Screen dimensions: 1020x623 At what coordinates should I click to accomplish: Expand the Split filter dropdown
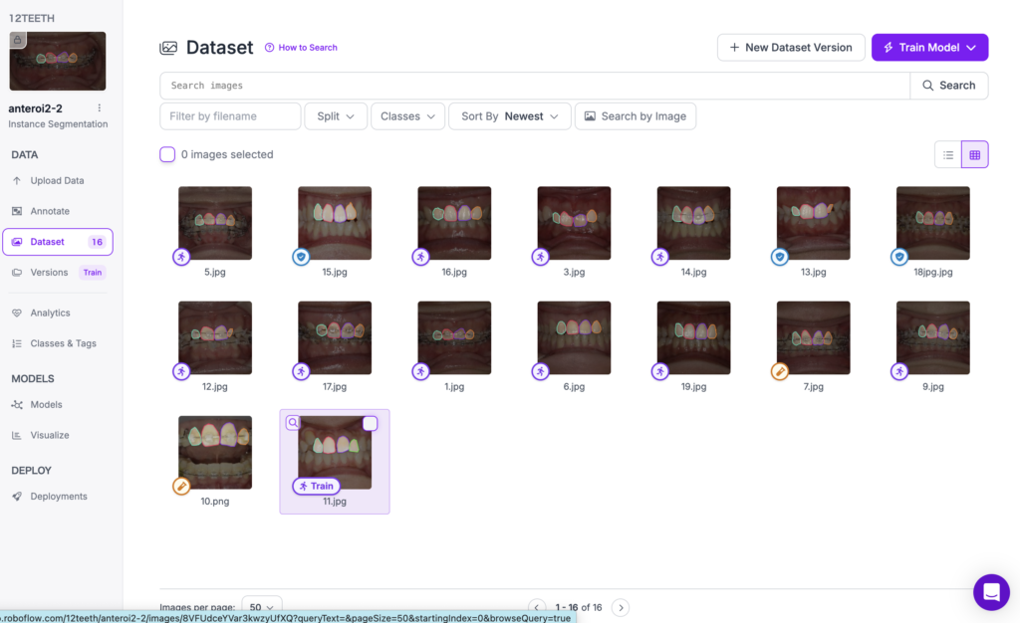[x=336, y=116]
